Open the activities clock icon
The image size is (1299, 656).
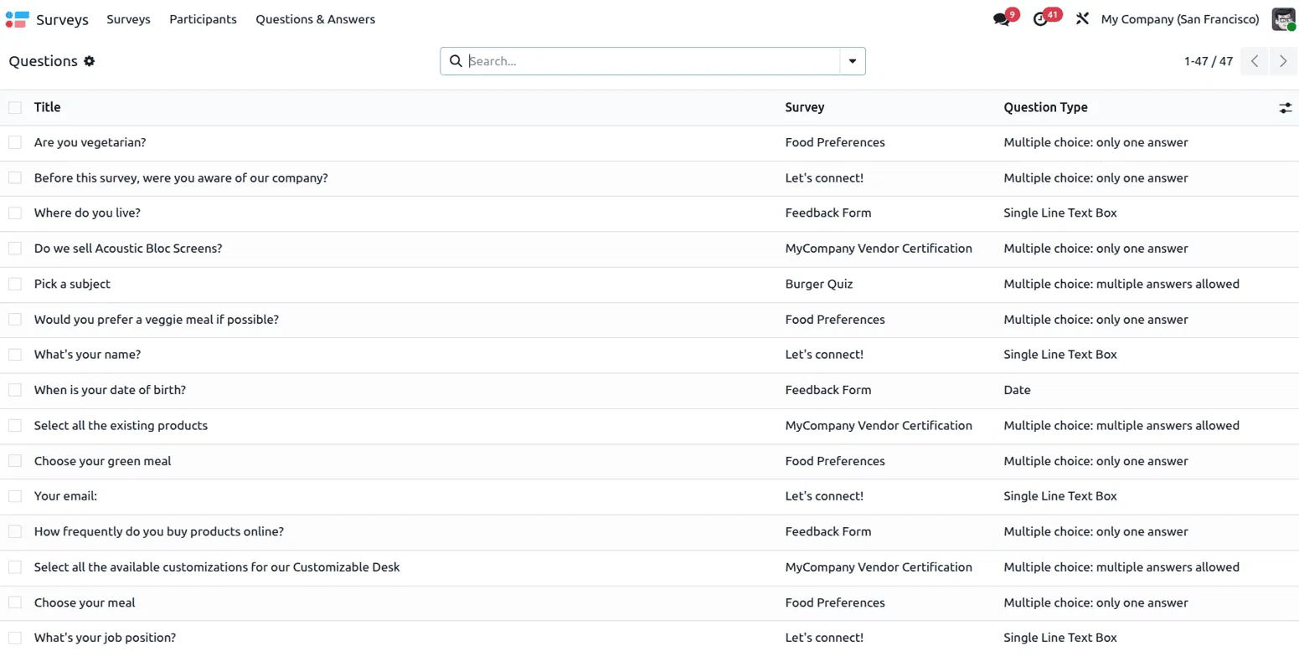(1040, 19)
